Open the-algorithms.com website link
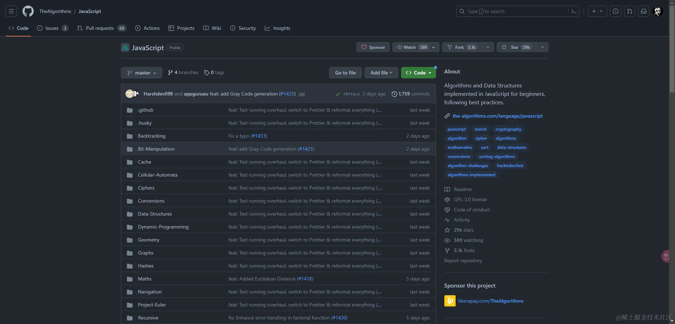The image size is (675, 324). click(x=497, y=116)
